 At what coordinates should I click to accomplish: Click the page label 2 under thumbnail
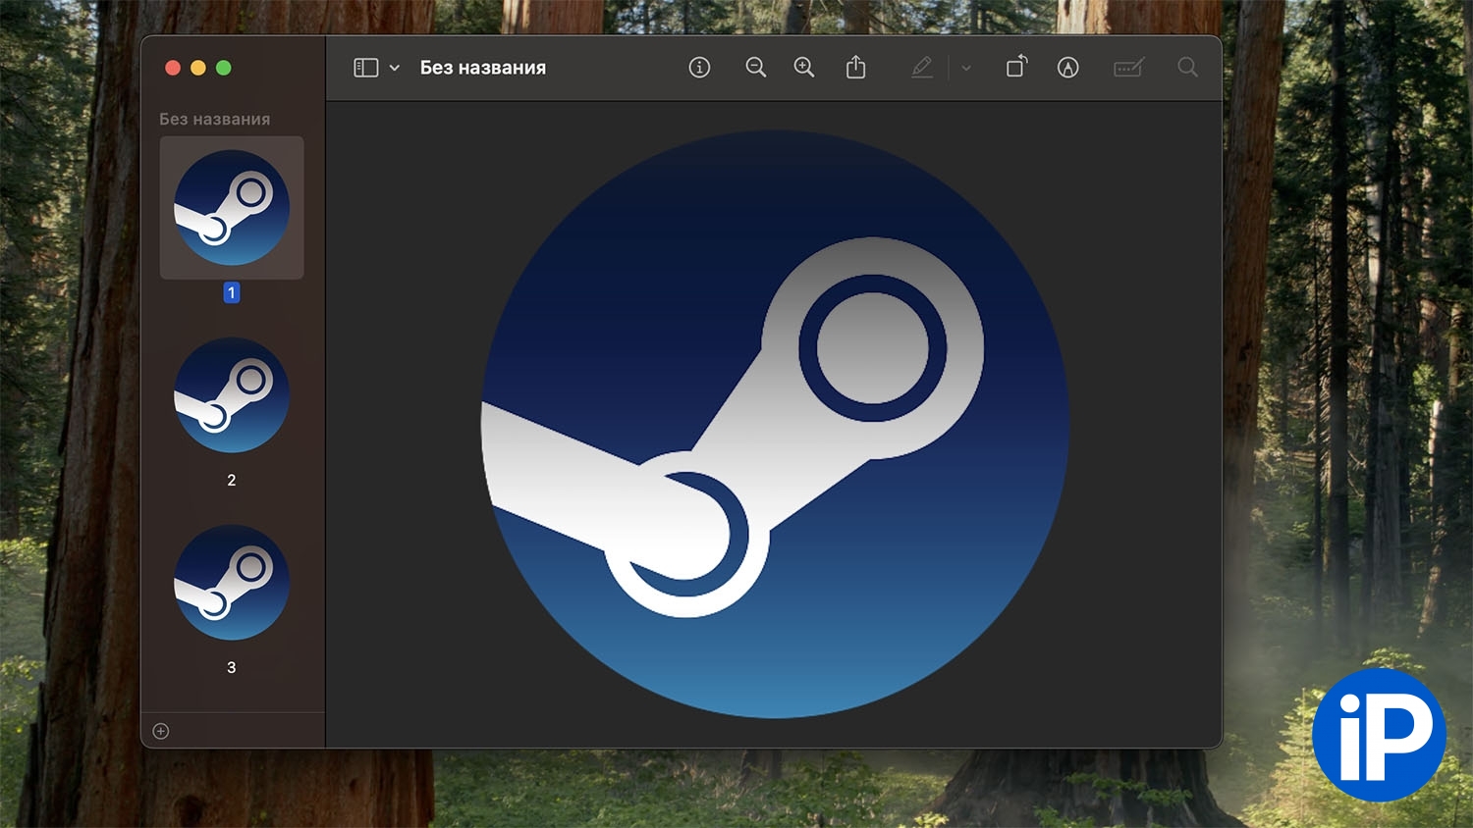pos(232,480)
